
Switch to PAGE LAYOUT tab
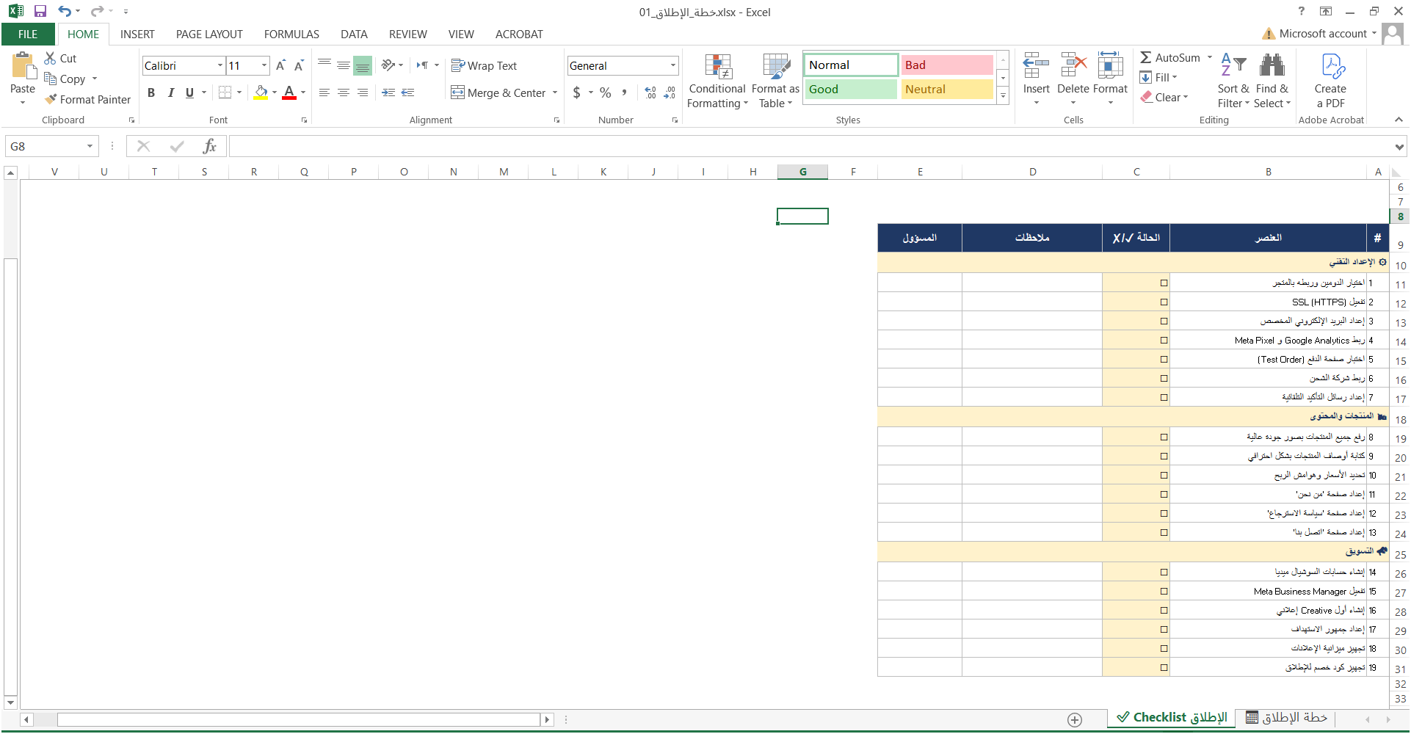[209, 34]
